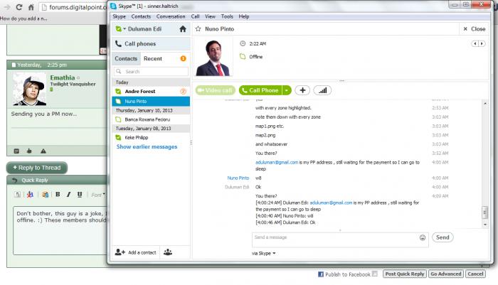
Task: Open the Conversation menu
Action: (171, 16)
